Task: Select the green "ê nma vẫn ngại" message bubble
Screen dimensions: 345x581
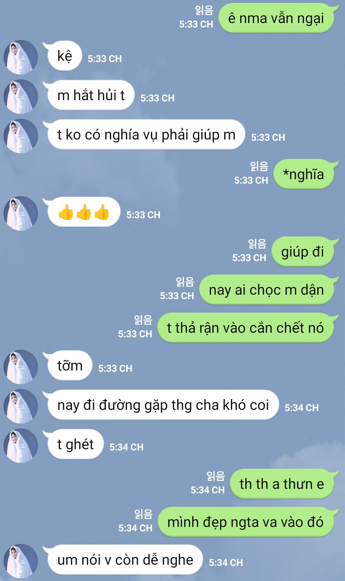Action: tap(277, 18)
